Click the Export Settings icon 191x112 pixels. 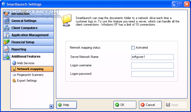[14, 81]
